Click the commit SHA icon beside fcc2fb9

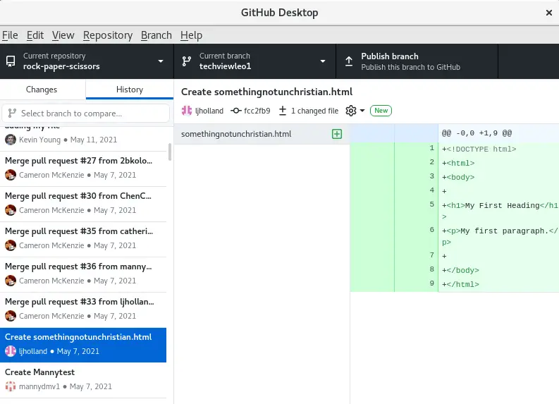(x=235, y=111)
